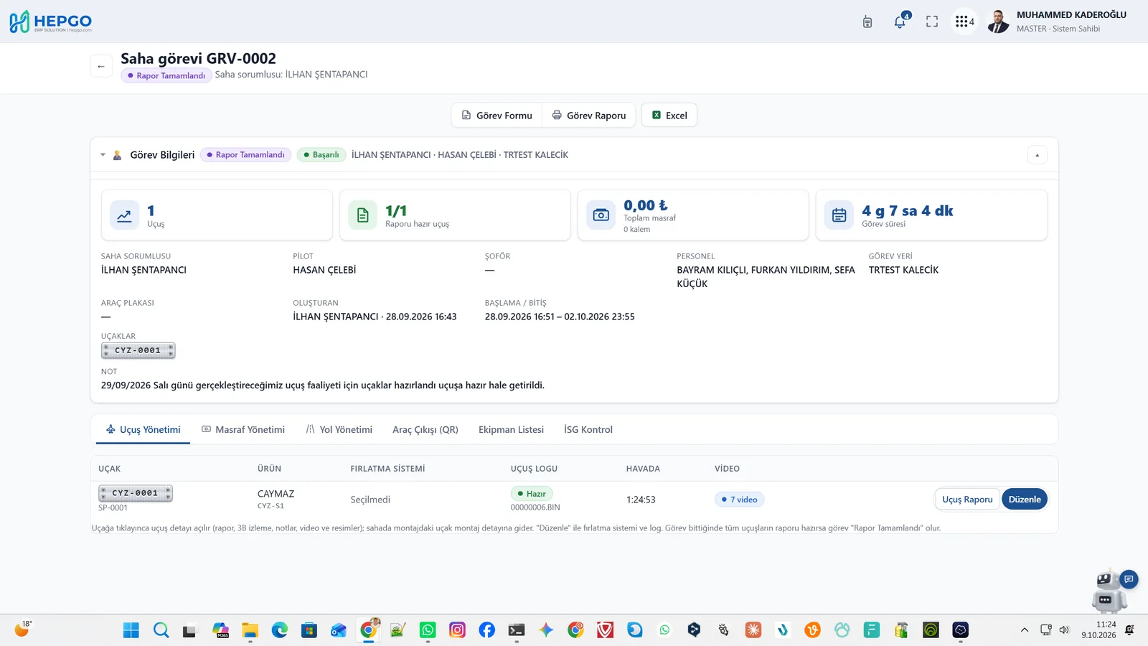
Task: Open the CYZ-0001 aircraft plate in Uçaklar
Action: click(x=138, y=350)
